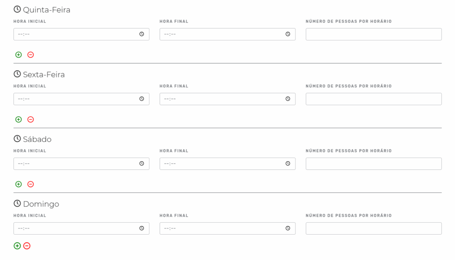455x260 pixels.
Task: Open time picker for Sábado Hora Inicial
Action: click(x=142, y=164)
